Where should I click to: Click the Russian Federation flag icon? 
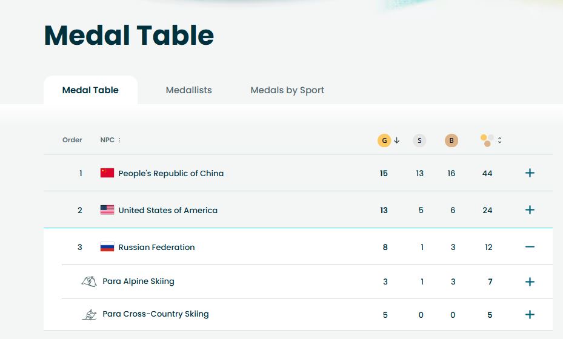coord(107,247)
